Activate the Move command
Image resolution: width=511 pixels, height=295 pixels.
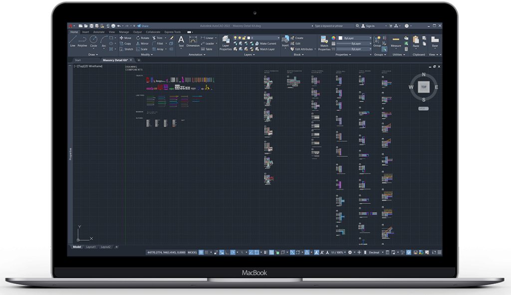pos(125,38)
